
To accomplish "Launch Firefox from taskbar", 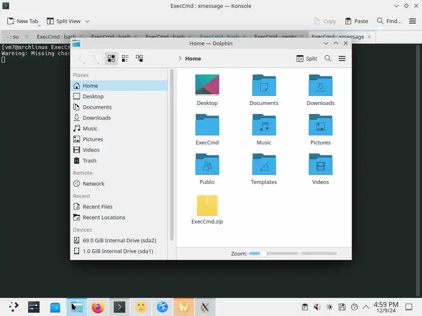I will pyautogui.click(x=98, y=307).
